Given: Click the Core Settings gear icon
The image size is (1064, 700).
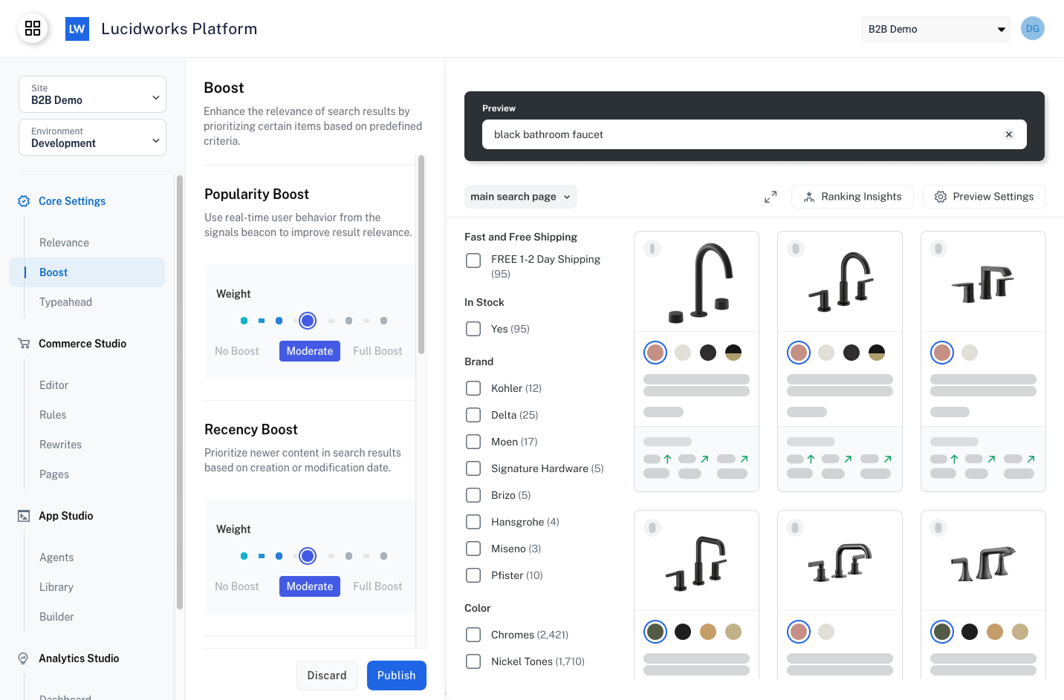Looking at the screenshot, I should coord(24,201).
